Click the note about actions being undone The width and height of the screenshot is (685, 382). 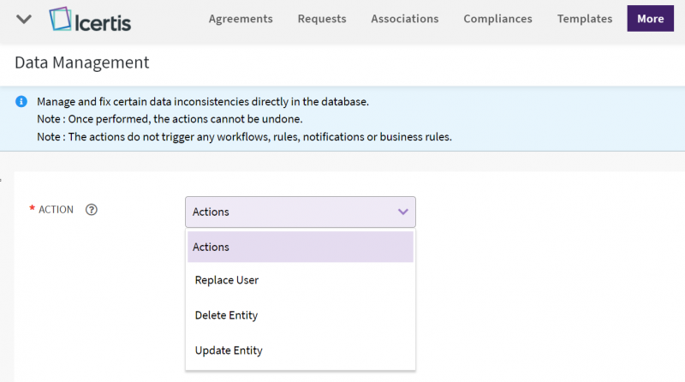pyautogui.click(x=170, y=119)
